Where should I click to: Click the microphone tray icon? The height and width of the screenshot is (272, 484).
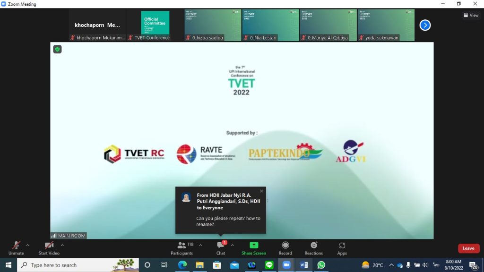pyautogui.click(x=408, y=265)
